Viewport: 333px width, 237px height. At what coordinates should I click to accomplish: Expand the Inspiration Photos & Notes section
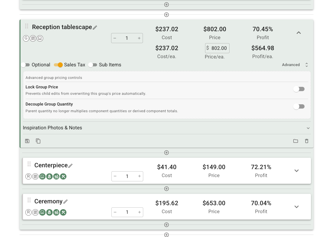click(x=308, y=128)
